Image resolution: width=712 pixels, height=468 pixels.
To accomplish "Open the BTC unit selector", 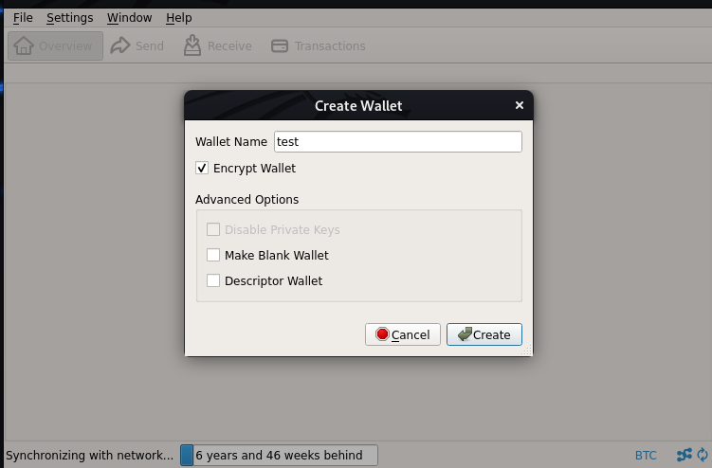I will 646,456.
